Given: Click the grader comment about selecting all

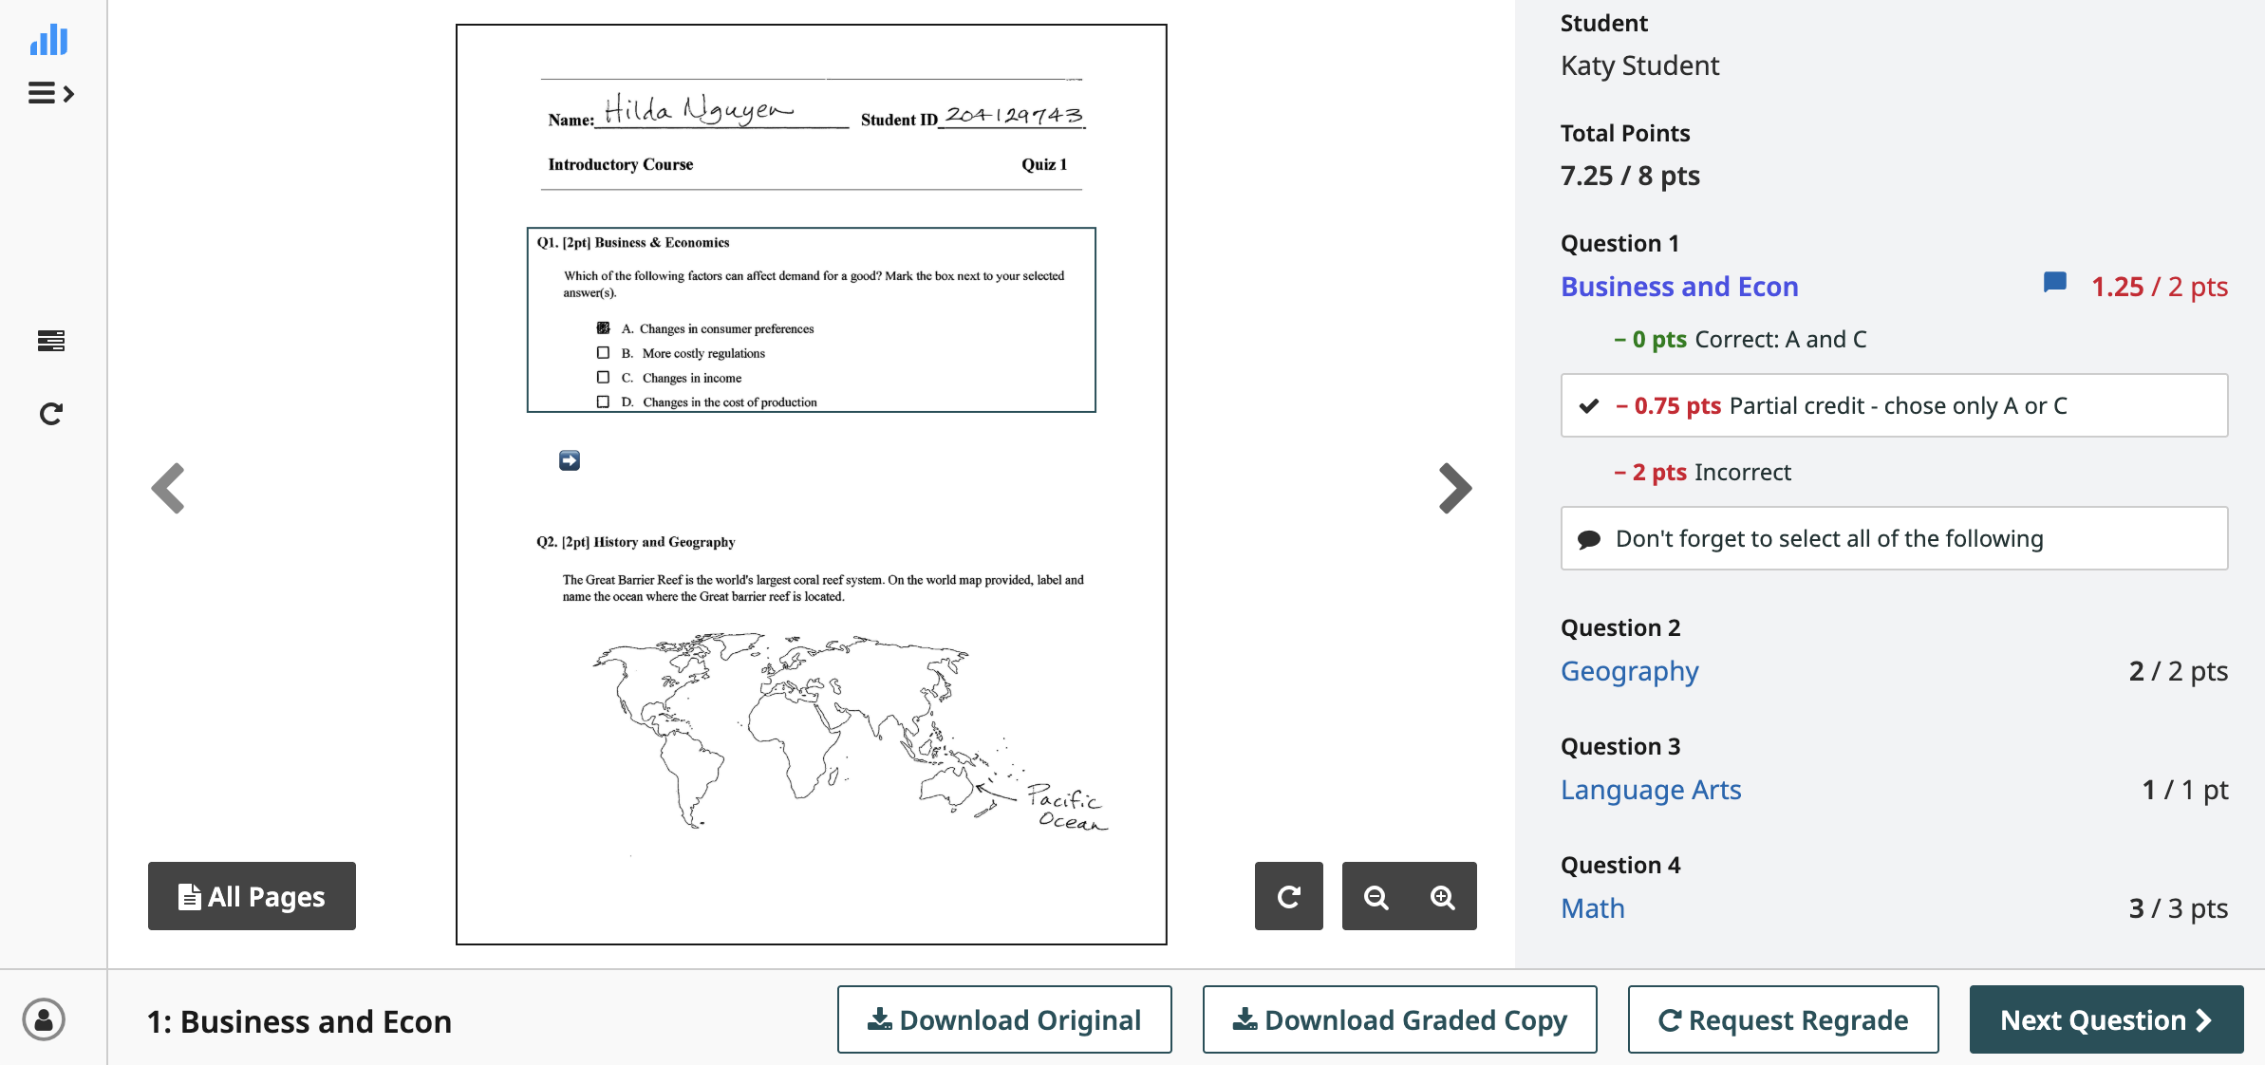Looking at the screenshot, I should (1895, 538).
